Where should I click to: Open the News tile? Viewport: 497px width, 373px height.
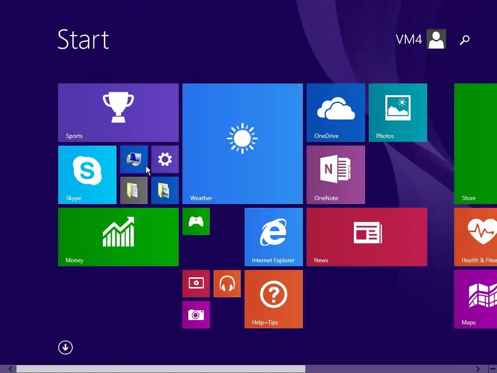(x=367, y=237)
